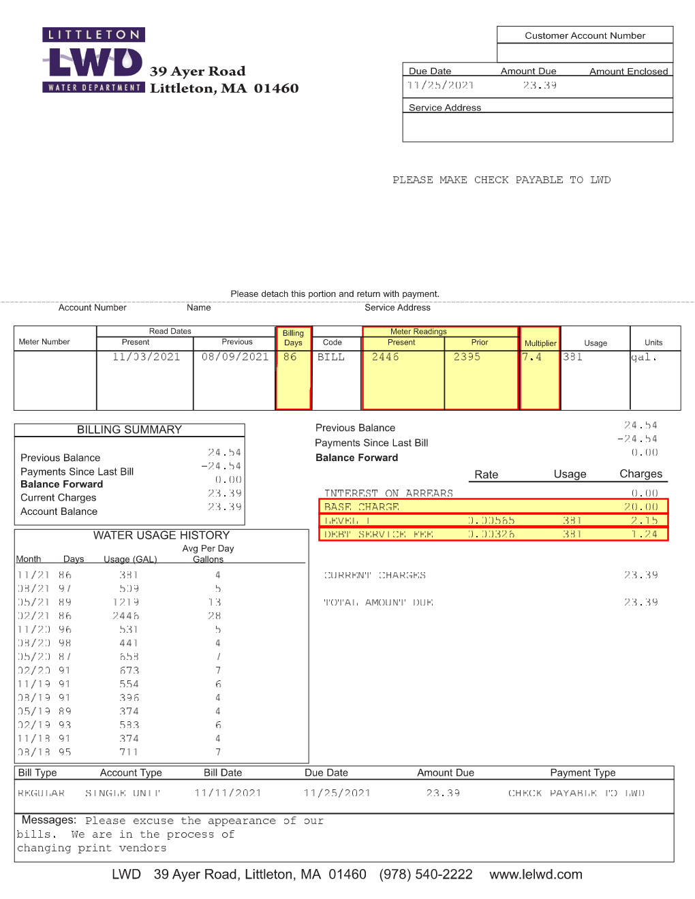This screenshot has width=695, height=899.
Task: Select the 'SINGLE UNIT' account type value
Action: [x=123, y=793]
